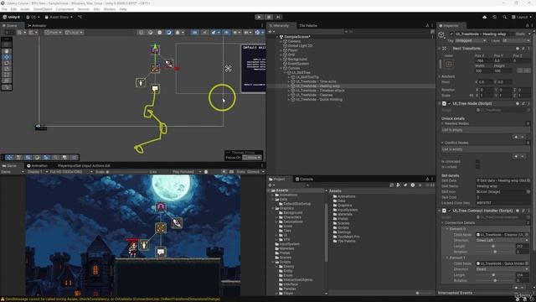Switch to the Animator tab beside Scene

37,26
